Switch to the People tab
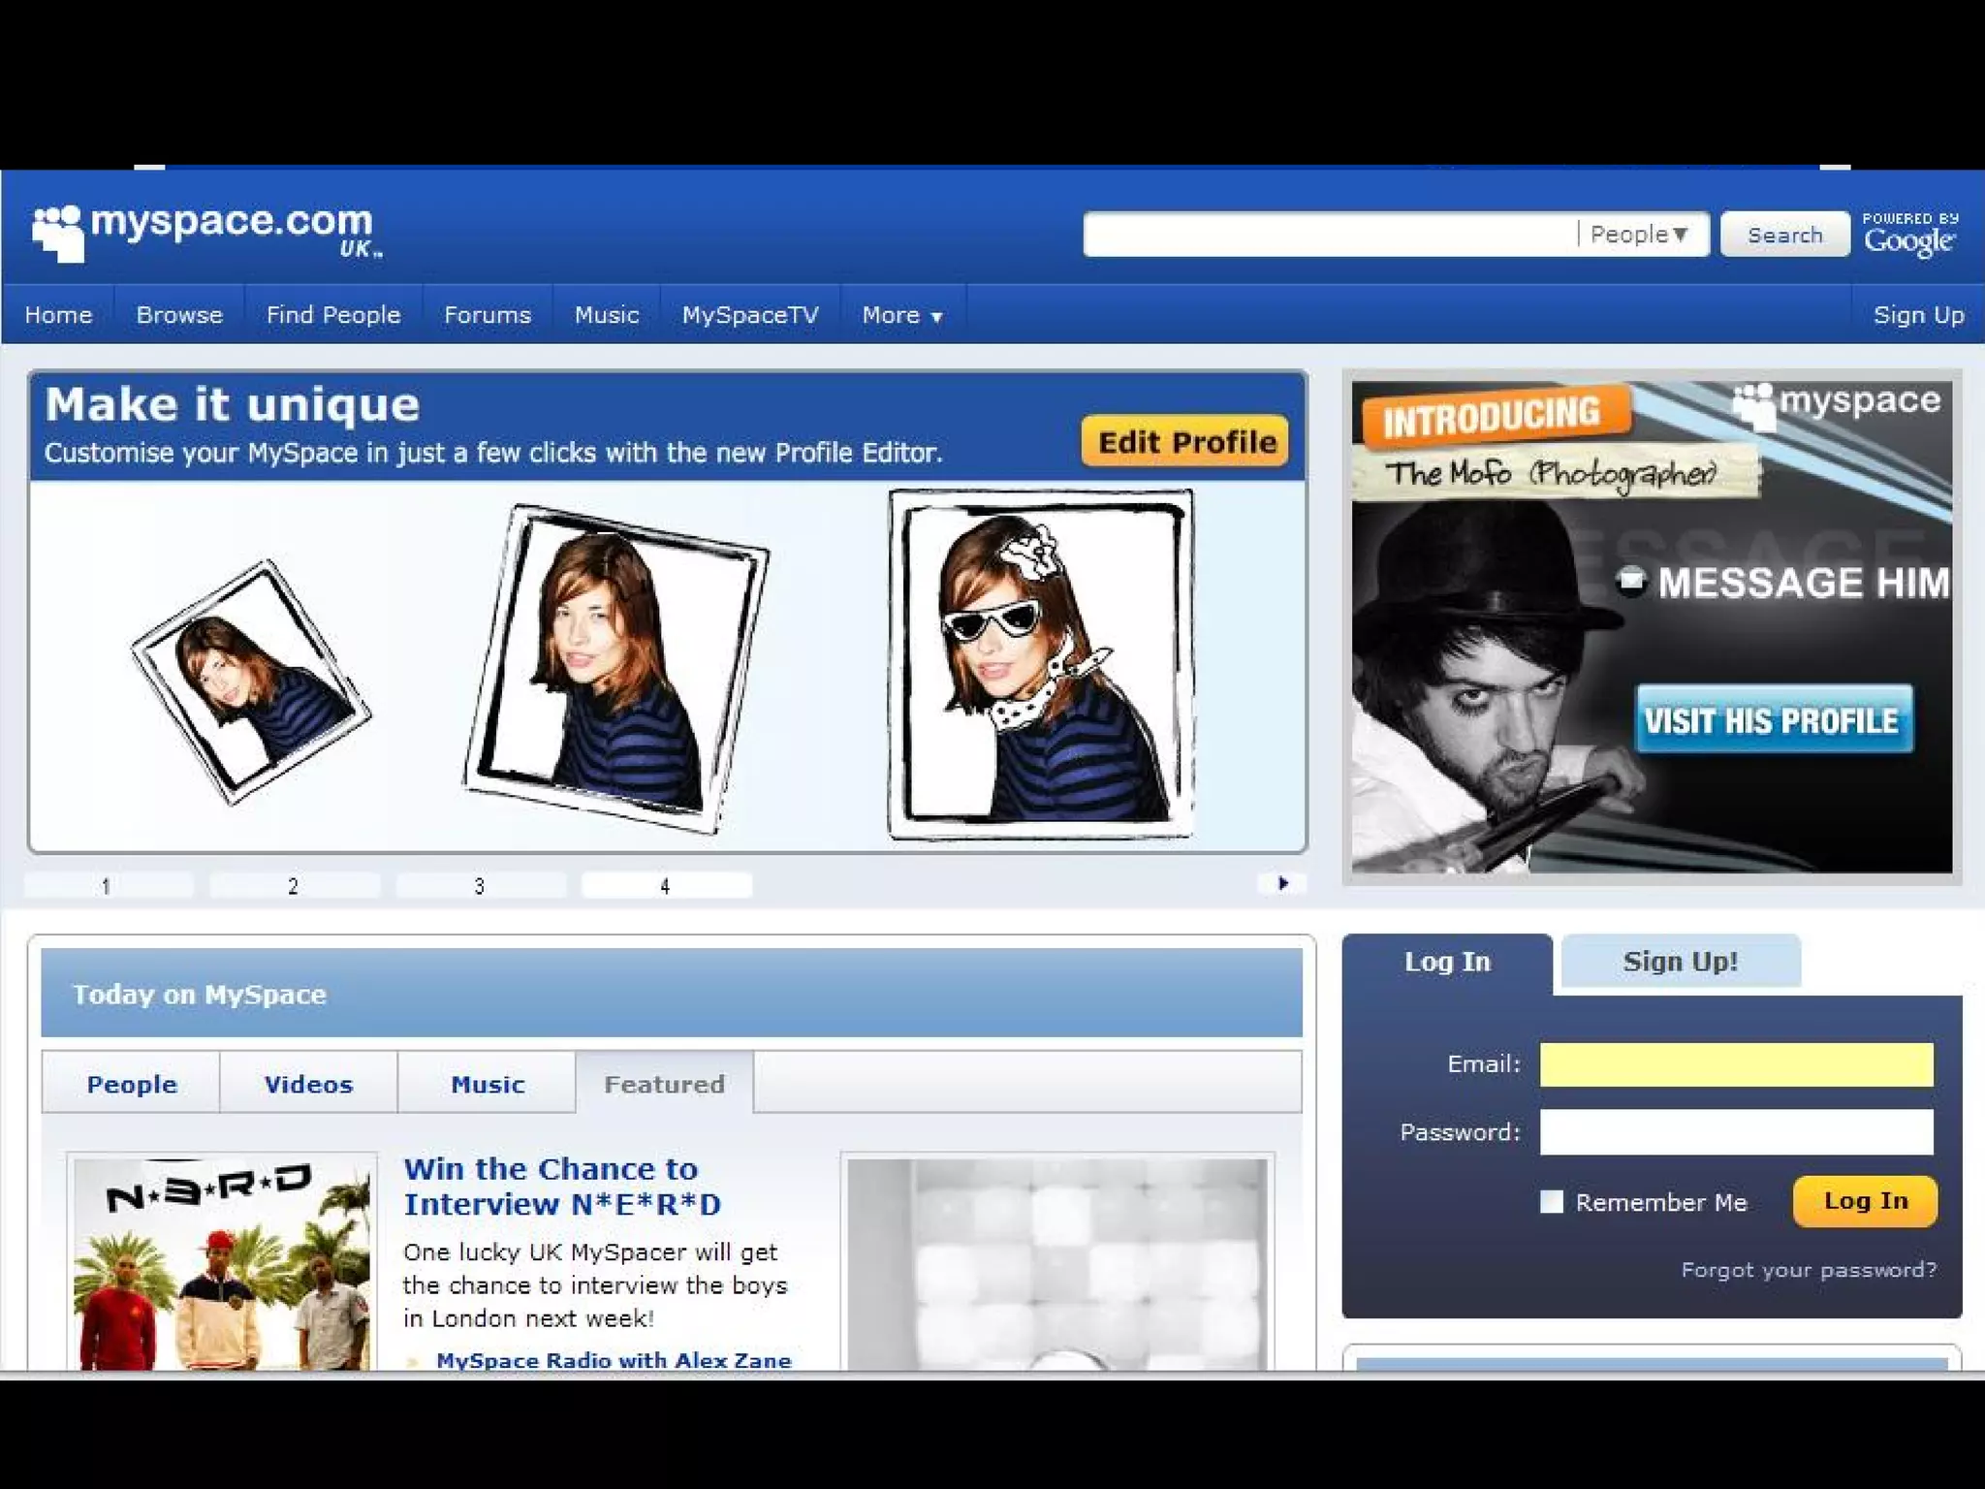This screenshot has height=1489, width=1985. point(131,1083)
